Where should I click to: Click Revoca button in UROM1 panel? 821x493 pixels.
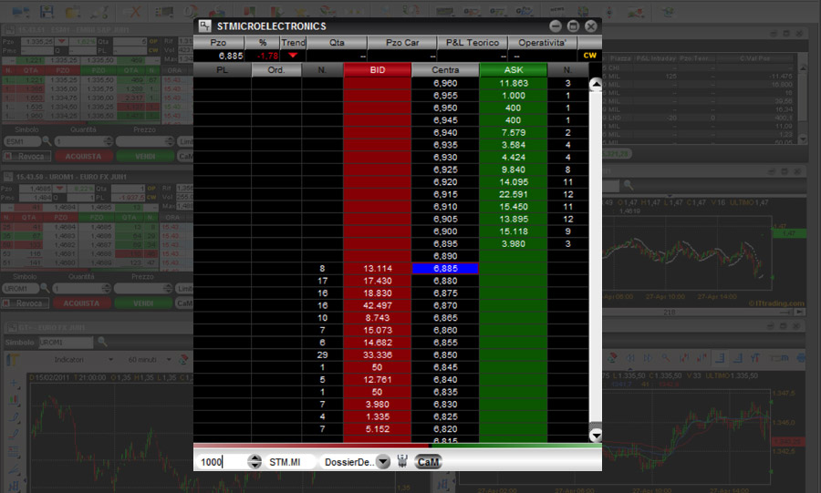pyautogui.click(x=26, y=303)
